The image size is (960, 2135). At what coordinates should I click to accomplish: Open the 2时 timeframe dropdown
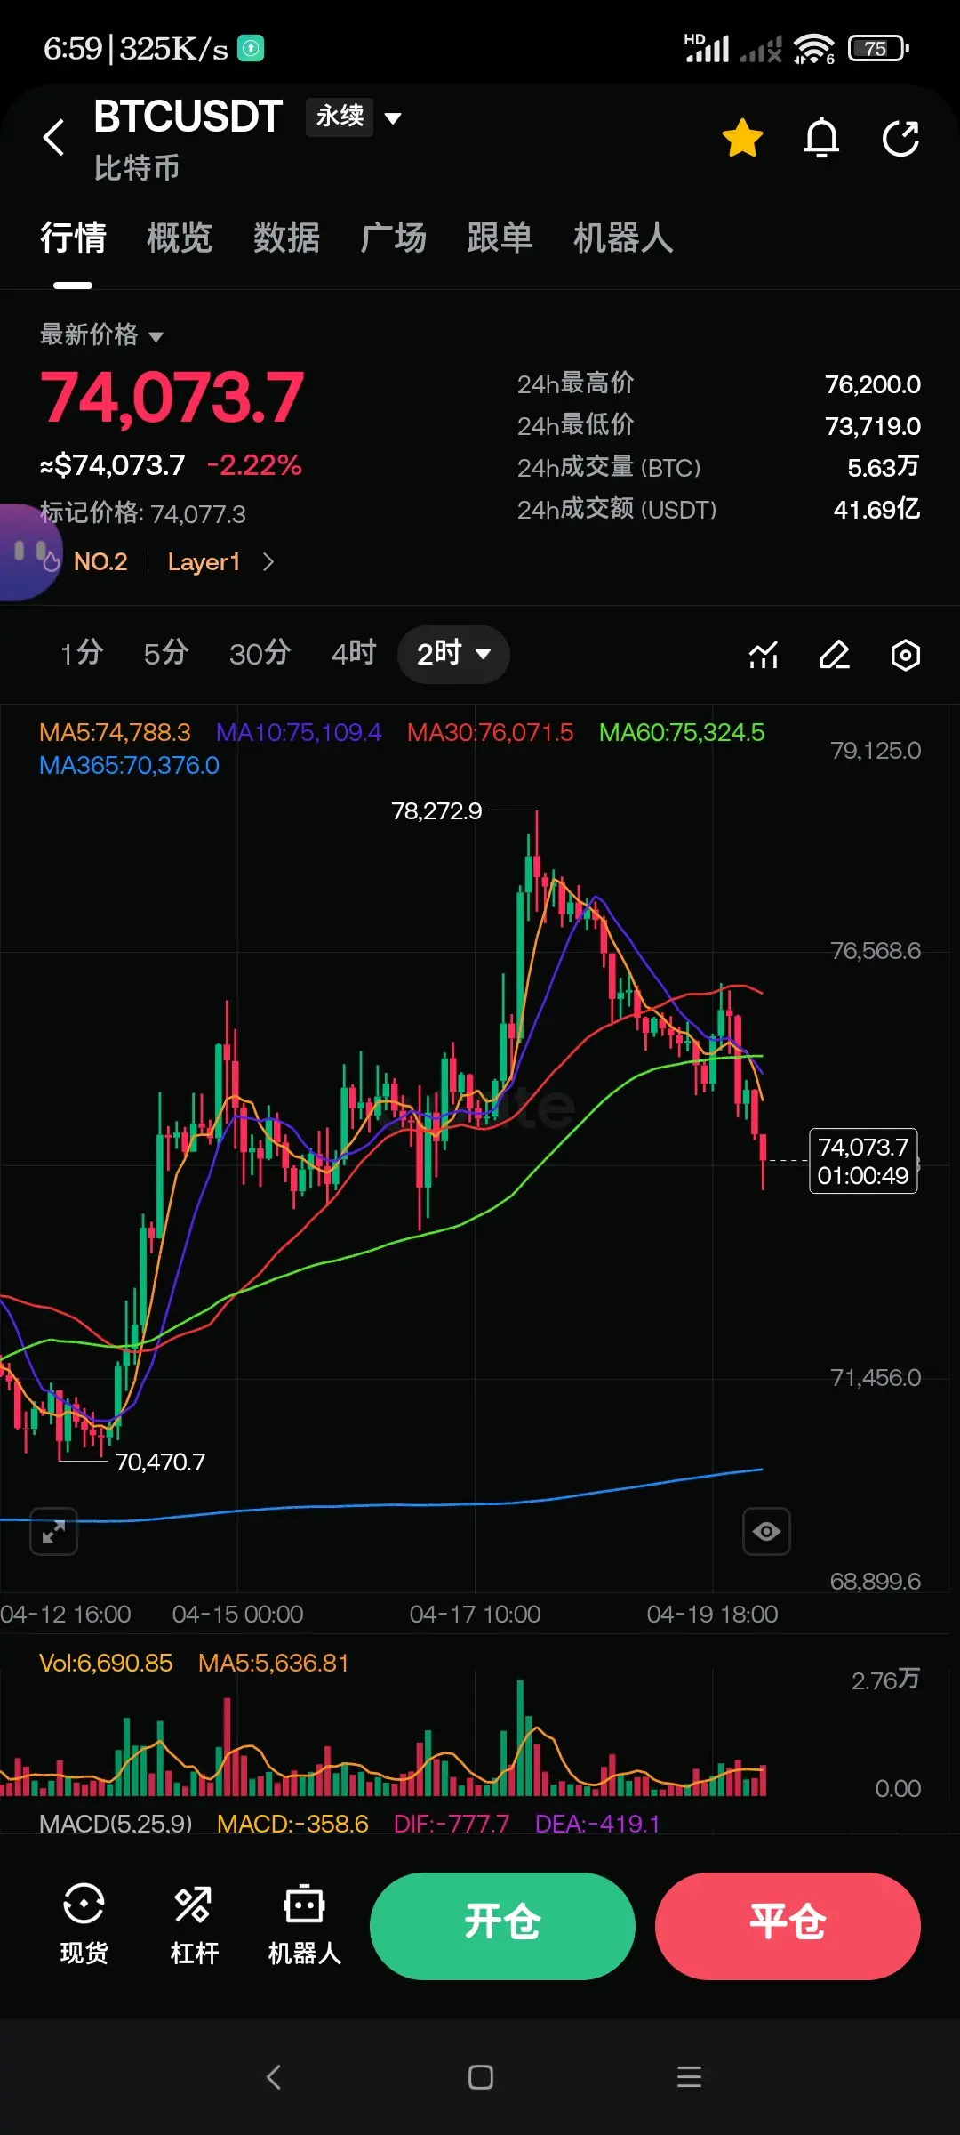[453, 654]
